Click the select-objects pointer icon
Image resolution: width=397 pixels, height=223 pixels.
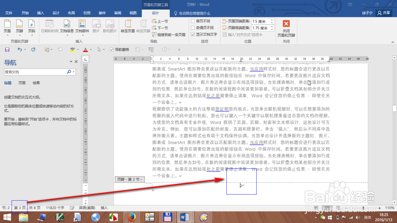point(99,50)
